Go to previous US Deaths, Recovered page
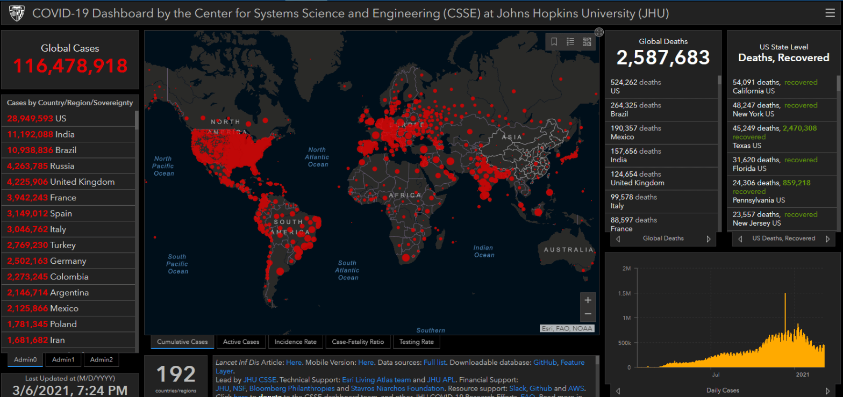The width and height of the screenshot is (843, 397). point(740,239)
